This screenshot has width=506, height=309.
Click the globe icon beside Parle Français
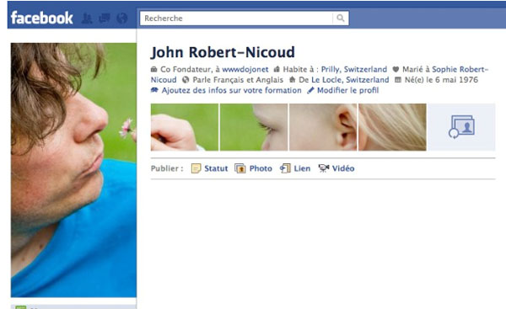(x=186, y=80)
